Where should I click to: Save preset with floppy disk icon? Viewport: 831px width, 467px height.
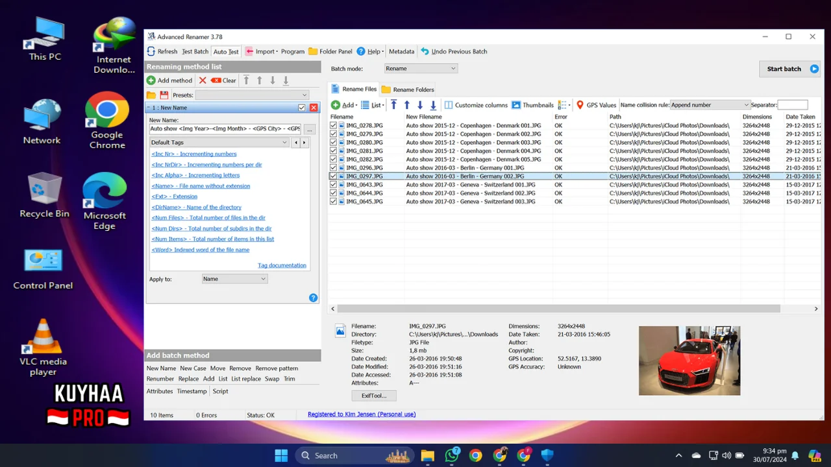[x=164, y=95]
